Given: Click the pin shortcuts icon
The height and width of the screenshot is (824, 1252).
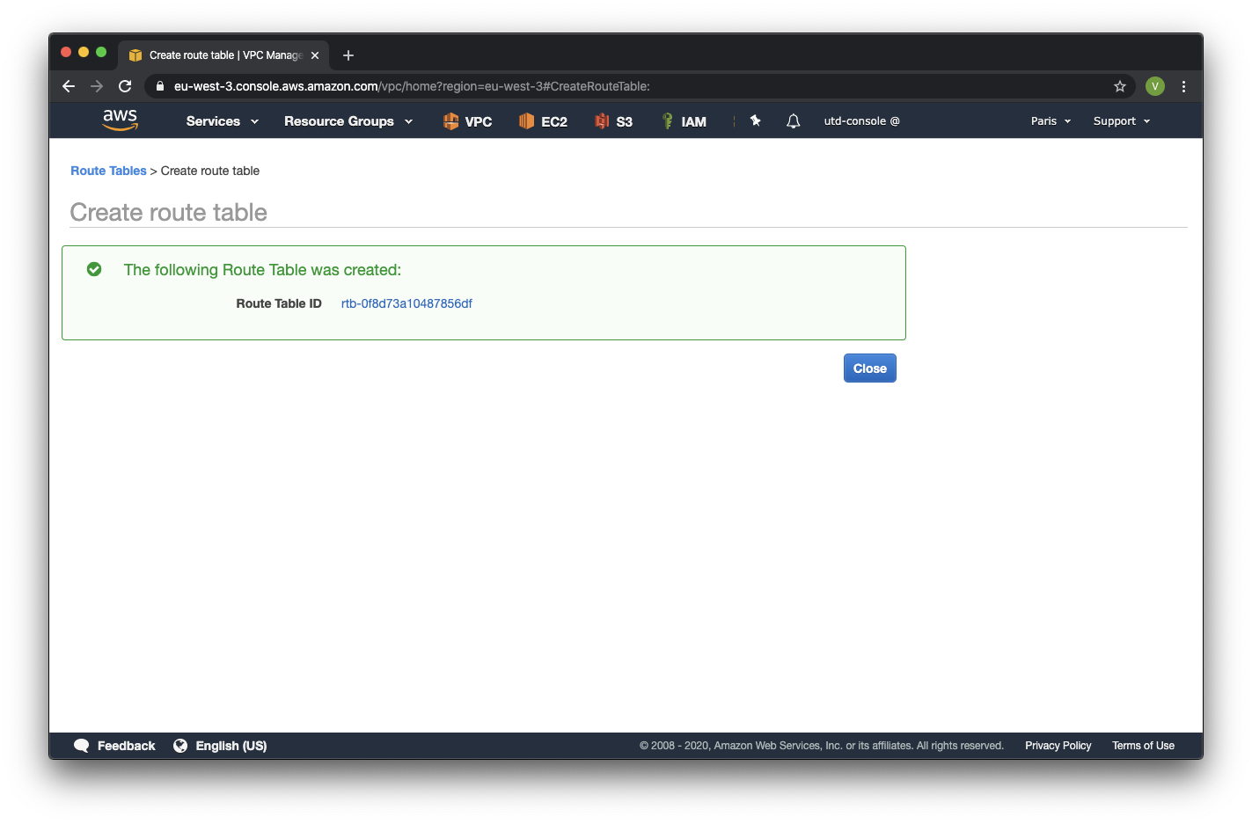Looking at the screenshot, I should 755,120.
